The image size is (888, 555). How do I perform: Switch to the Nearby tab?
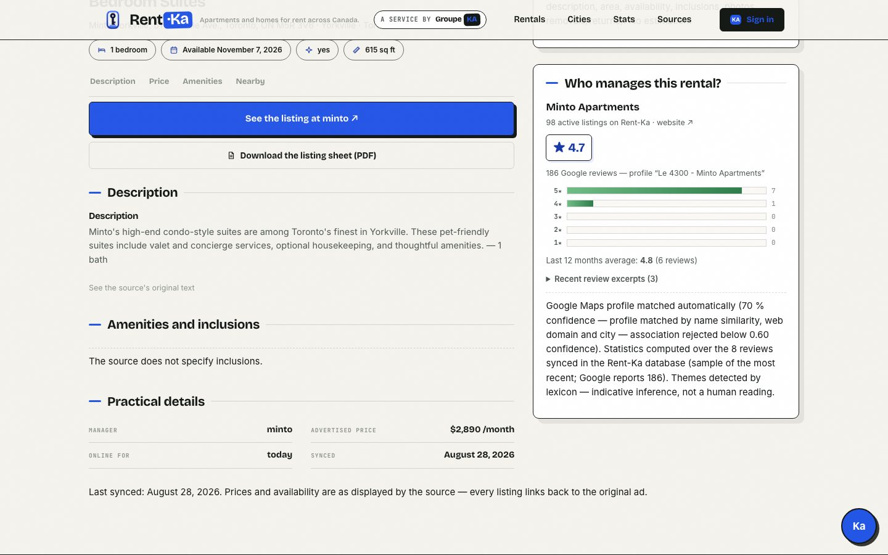coord(250,81)
